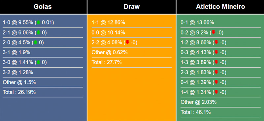Click green up arrow on 2-0 row
Viewport: 264px width, 121px height.
pyautogui.click(x=36, y=43)
